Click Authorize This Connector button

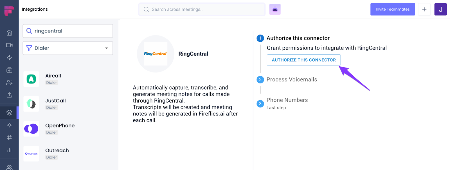tap(304, 60)
